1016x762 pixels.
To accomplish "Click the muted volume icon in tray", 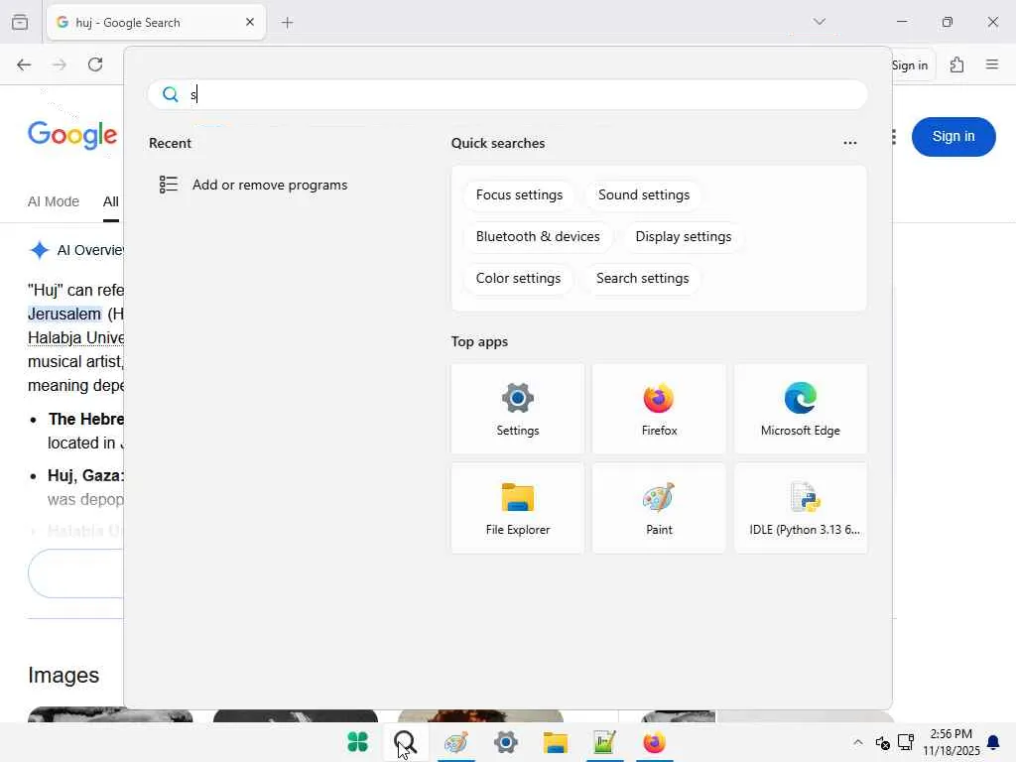I will 882,742.
